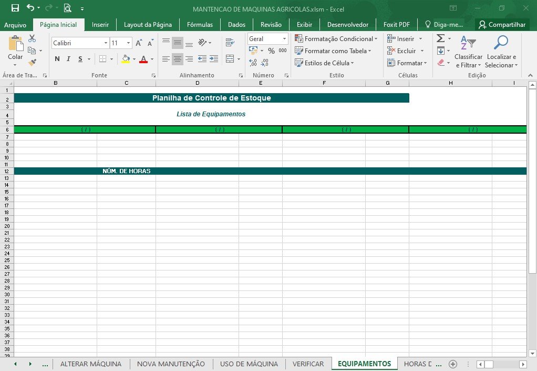Screen dimensions: 537x371
Task: Toggle bold (N) formatting
Action: pos(57,59)
